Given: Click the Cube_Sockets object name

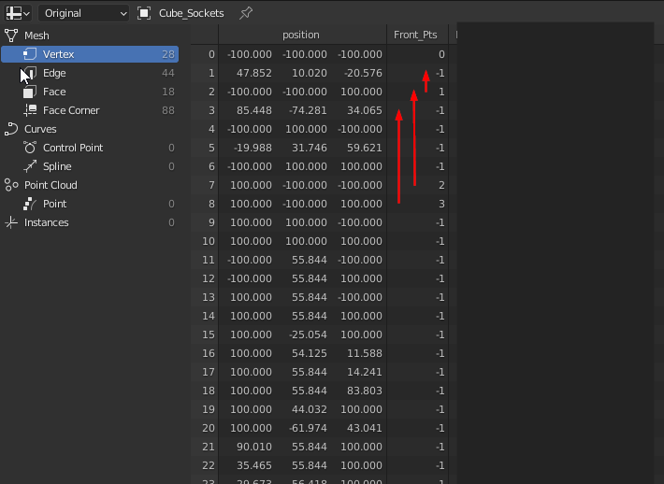Looking at the screenshot, I should 192,13.
